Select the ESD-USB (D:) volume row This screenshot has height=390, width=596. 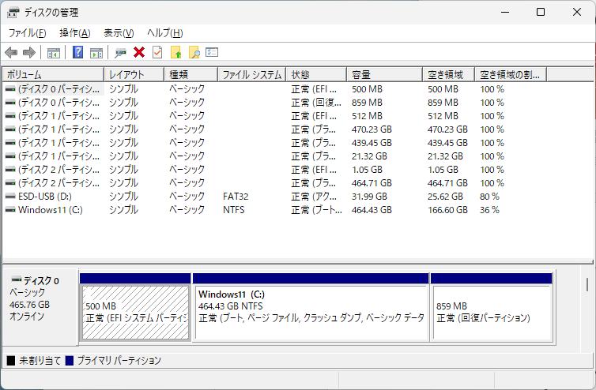point(275,197)
